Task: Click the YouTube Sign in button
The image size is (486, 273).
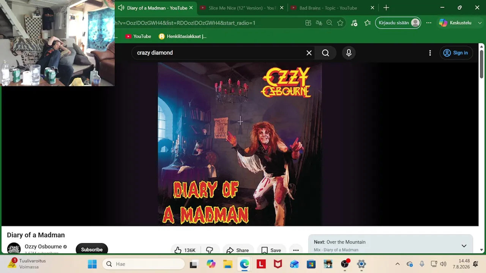Action: [456, 53]
